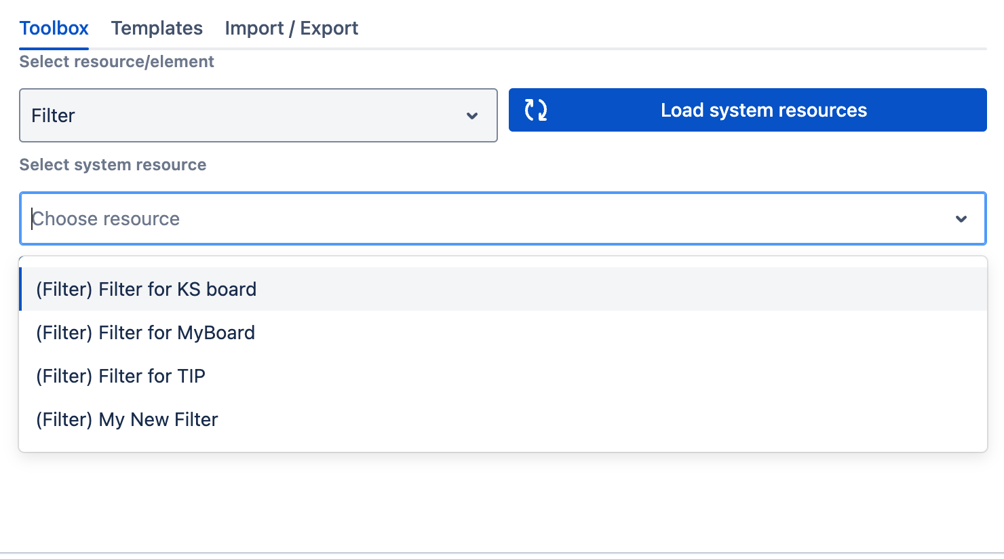The image size is (1004, 559).
Task: Click the Select system resource label
Action: pos(113,165)
